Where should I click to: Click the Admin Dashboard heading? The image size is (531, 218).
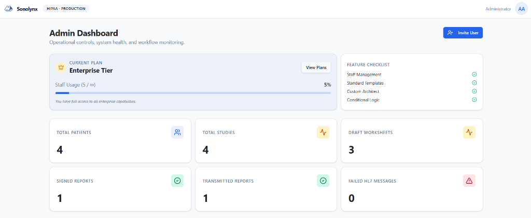coord(83,33)
